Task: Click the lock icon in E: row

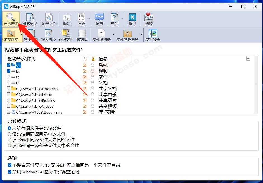Action: point(93,77)
